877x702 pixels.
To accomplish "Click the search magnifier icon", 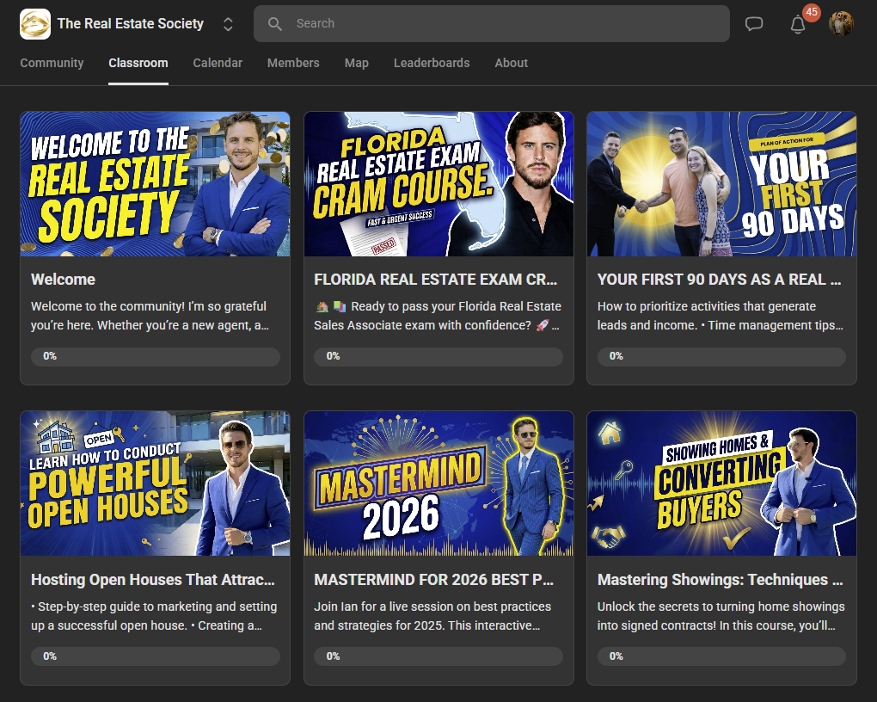I will coord(274,23).
